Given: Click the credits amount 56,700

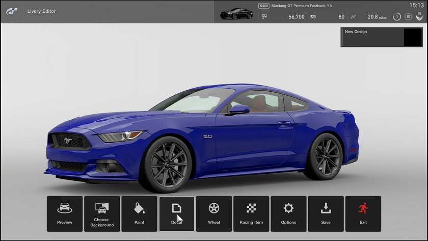Looking at the screenshot, I should (x=296, y=17).
